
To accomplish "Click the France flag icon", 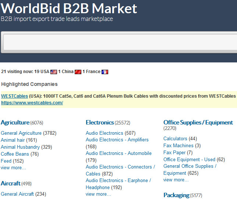I will tap(105, 72).
